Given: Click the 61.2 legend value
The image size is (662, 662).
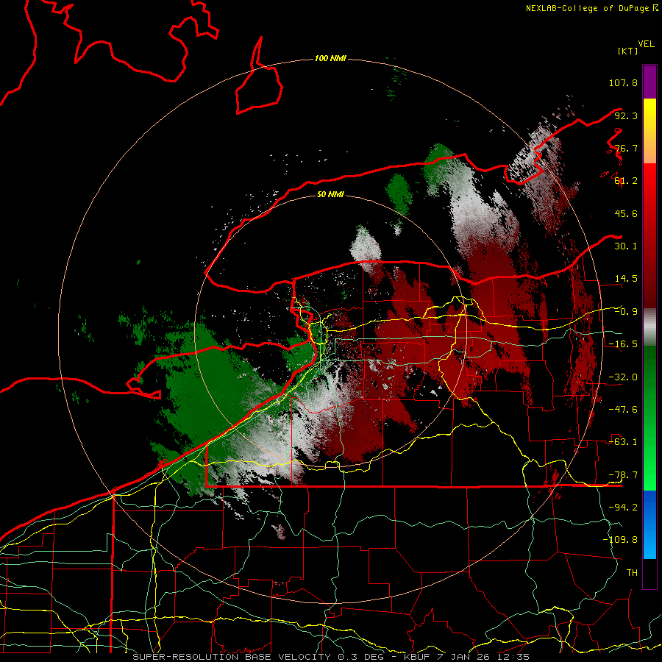Looking at the screenshot, I should point(626,181).
